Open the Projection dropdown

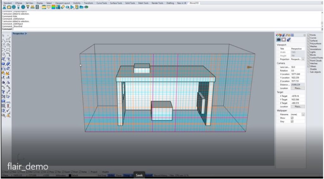[303, 59]
